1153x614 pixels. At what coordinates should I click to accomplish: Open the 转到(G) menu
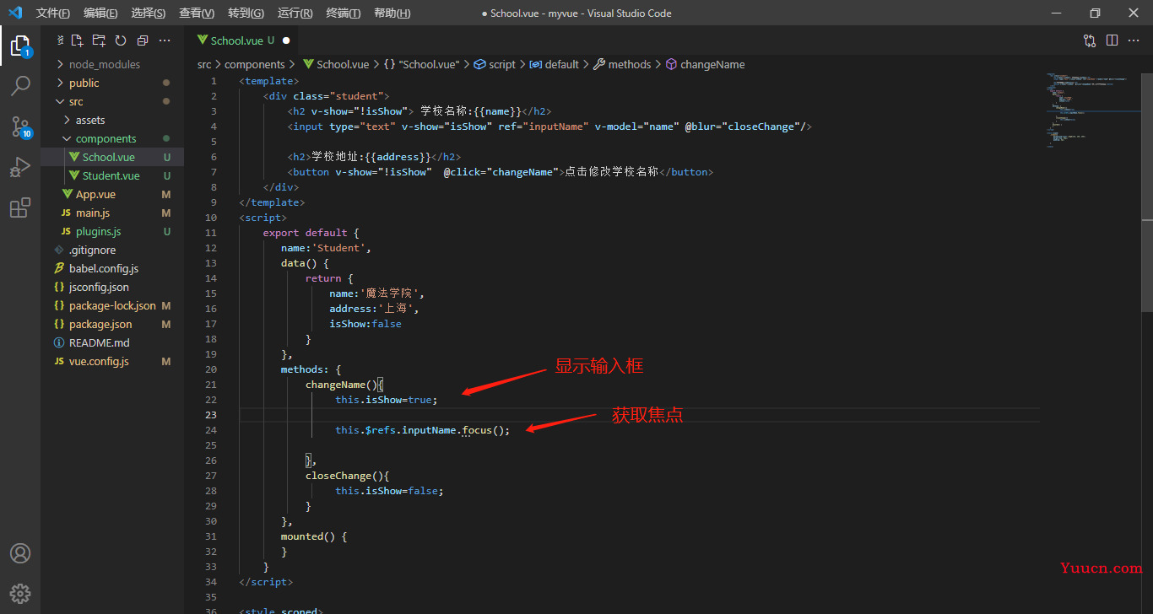[x=246, y=13]
